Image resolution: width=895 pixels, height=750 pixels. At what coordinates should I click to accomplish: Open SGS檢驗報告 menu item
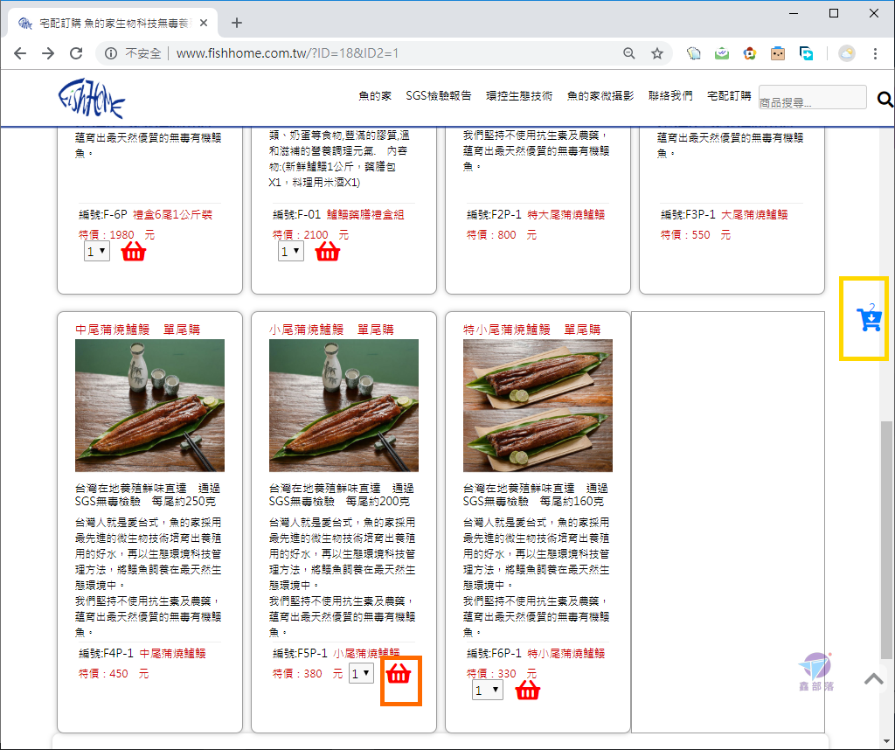pyautogui.click(x=439, y=96)
